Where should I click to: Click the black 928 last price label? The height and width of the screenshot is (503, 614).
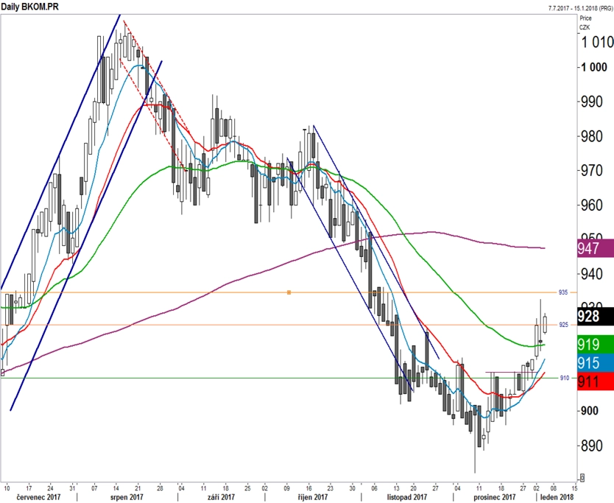(596, 316)
